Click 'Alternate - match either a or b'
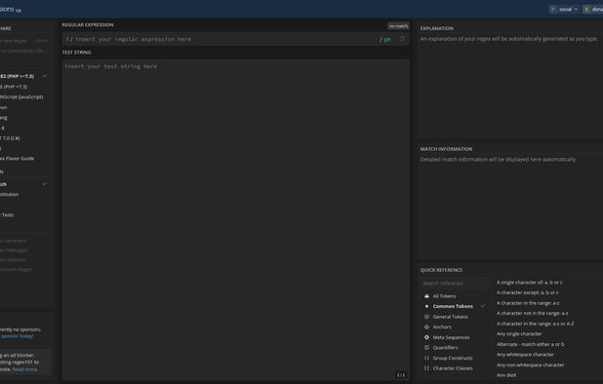 click(531, 344)
